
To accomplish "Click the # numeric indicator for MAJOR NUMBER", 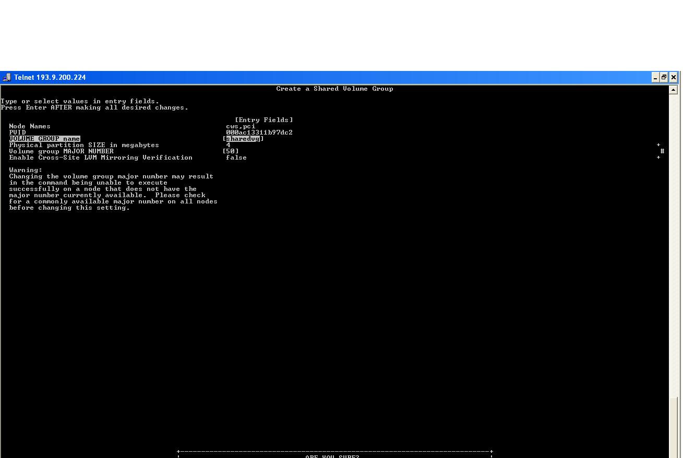I will (x=662, y=151).
